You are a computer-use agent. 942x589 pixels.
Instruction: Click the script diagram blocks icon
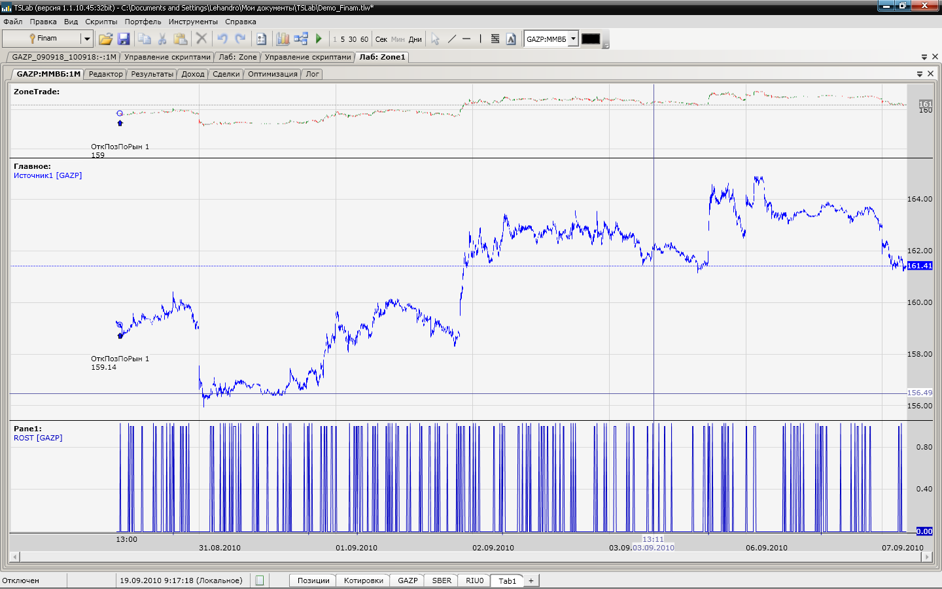[x=300, y=39]
